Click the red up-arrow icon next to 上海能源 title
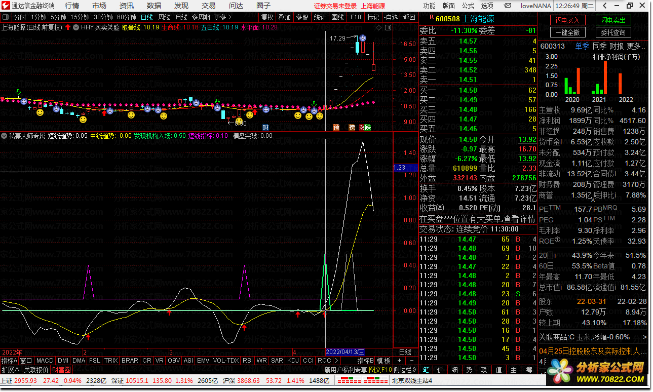 tap(68, 27)
